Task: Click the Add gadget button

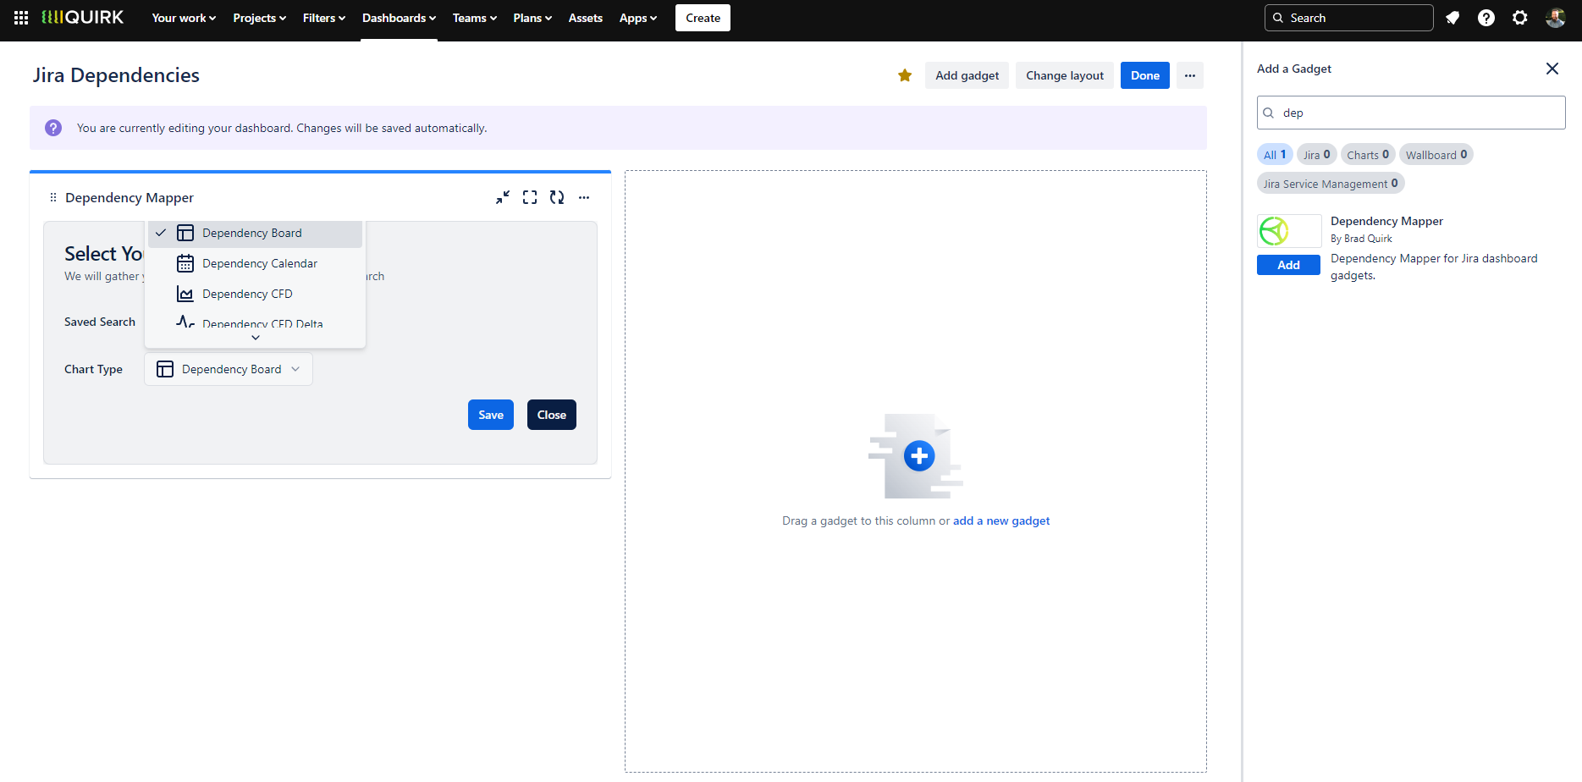Action: pyautogui.click(x=967, y=75)
